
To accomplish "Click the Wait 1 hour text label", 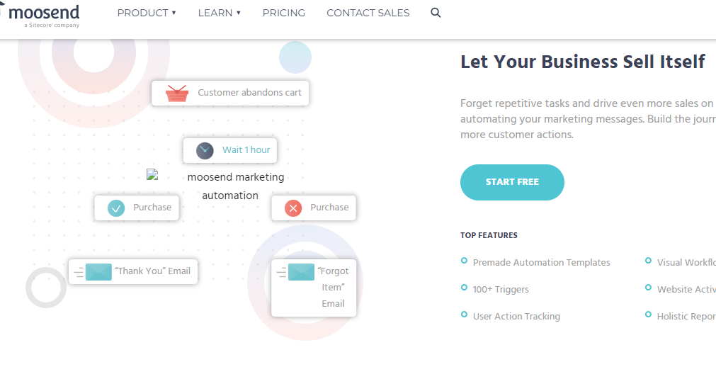I will tap(246, 149).
